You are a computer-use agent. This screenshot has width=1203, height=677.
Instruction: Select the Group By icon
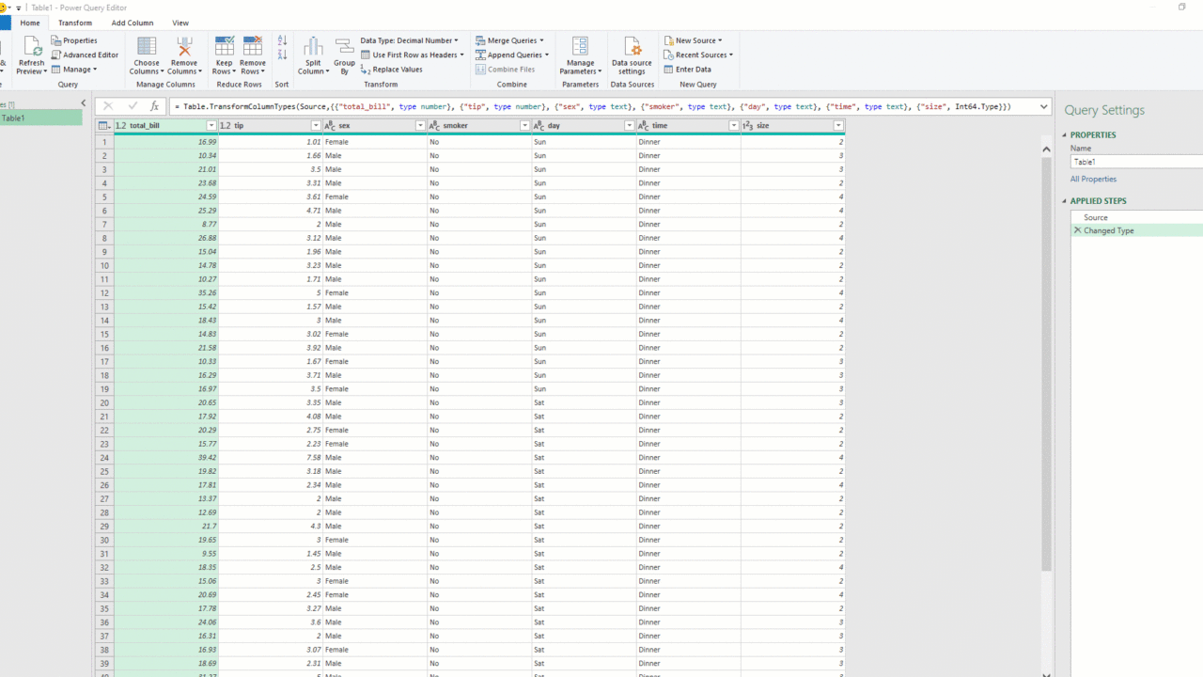(344, 47)
